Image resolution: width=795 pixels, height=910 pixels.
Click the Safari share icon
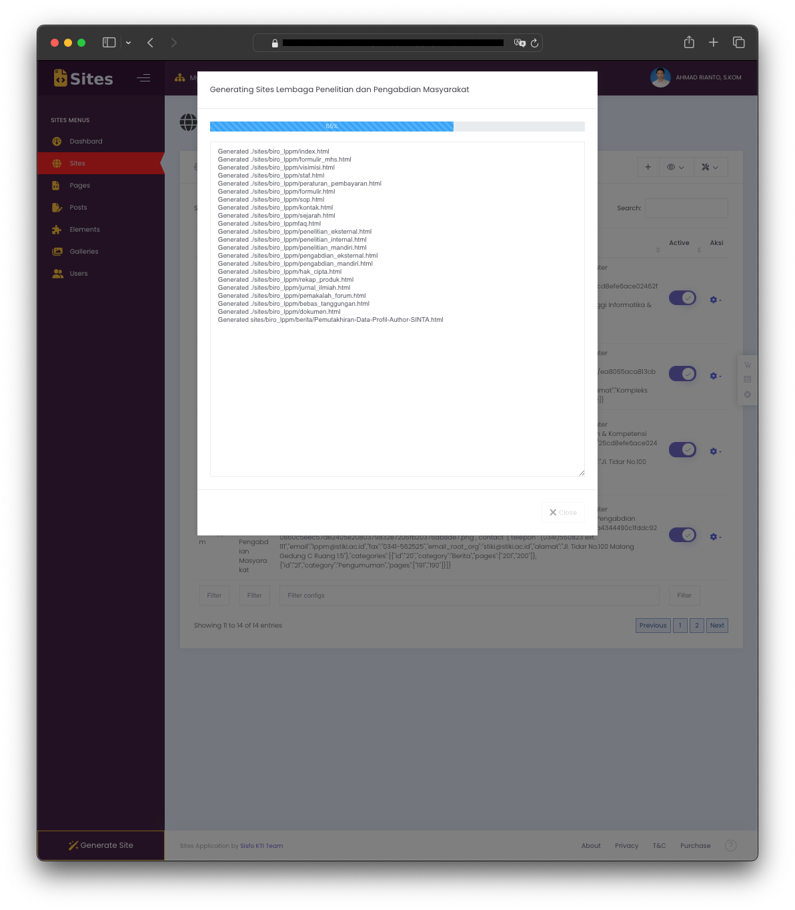tap(689, 43)
